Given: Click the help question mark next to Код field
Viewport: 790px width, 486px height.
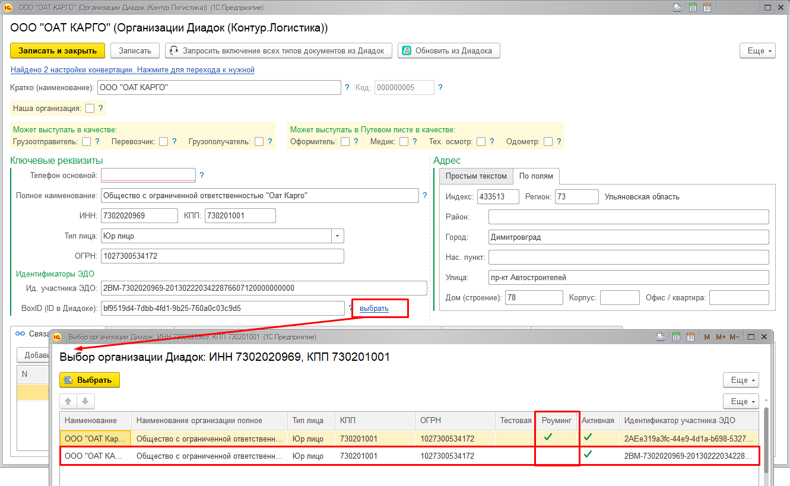Looking at the screenshot, I should coord(440,88).
